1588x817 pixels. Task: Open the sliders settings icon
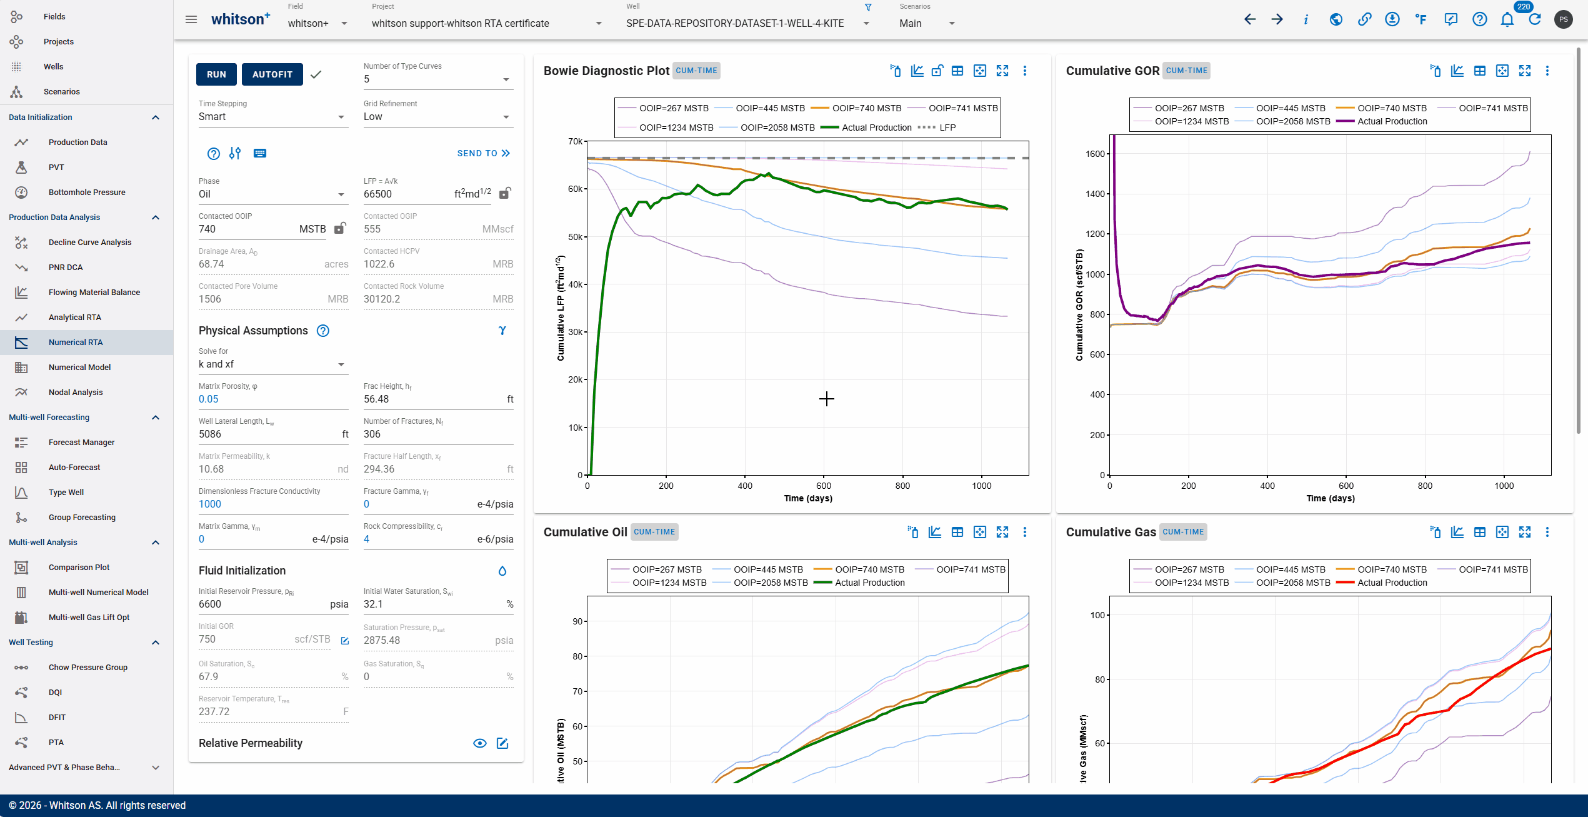point(235,153)
